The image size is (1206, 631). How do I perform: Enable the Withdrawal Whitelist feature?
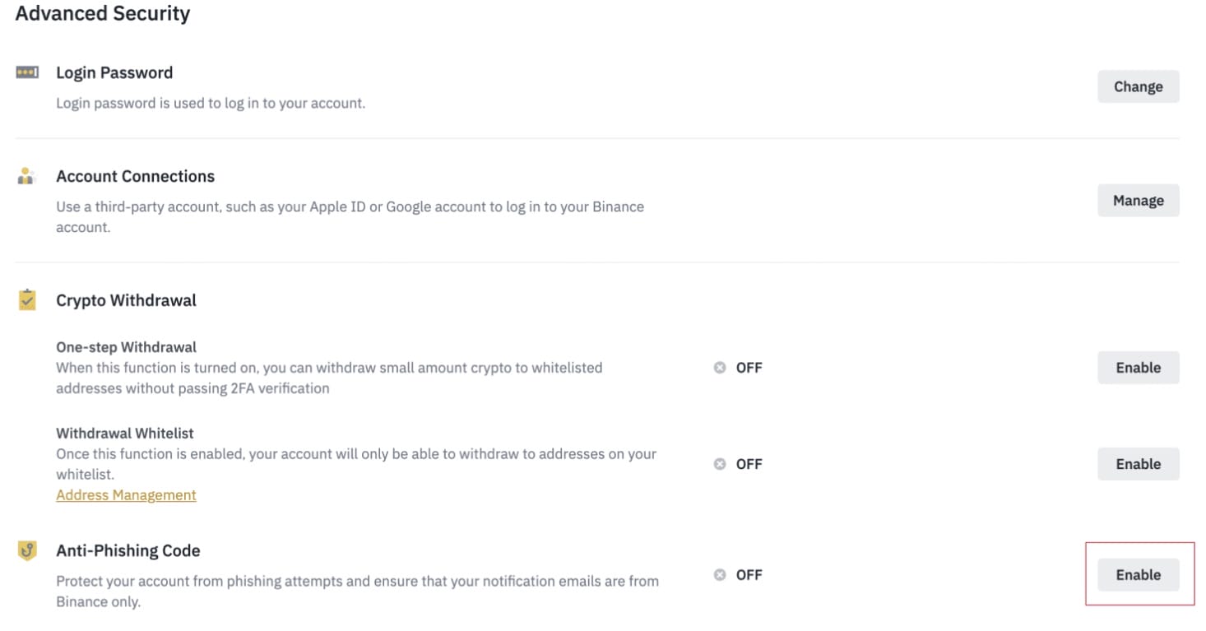coord(1138,463)
